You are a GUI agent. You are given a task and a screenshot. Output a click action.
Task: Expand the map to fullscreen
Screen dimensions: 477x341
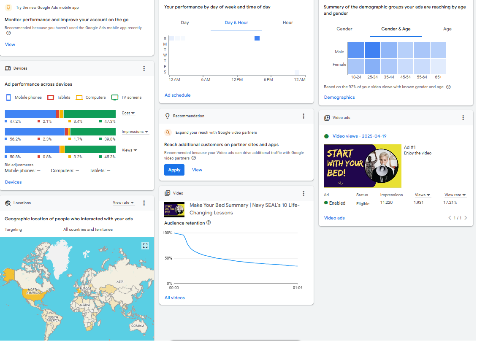pyautogui.click(x=145, y=246)
